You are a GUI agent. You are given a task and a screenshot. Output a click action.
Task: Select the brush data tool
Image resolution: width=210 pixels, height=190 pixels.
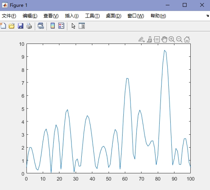click(149, 39)
